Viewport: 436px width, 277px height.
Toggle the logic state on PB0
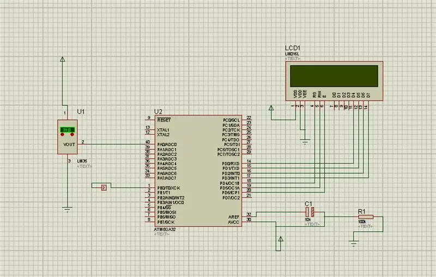point(104,188)
